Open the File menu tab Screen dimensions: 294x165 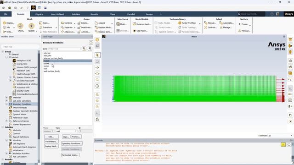tap(6, 14)
